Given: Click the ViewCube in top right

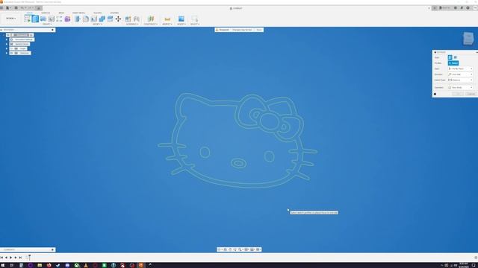Looking at the screenshot, I should (468, 38).
